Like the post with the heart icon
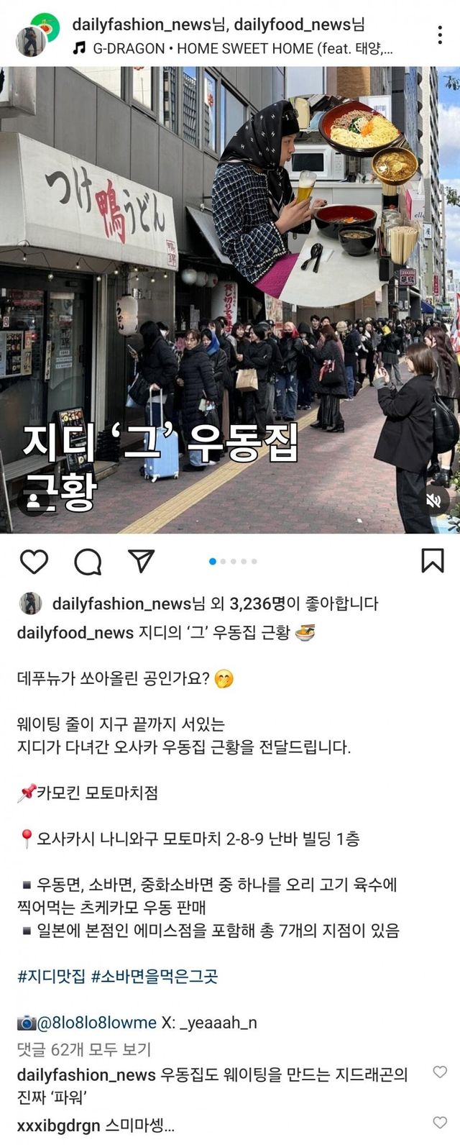 tap(34, 562)
